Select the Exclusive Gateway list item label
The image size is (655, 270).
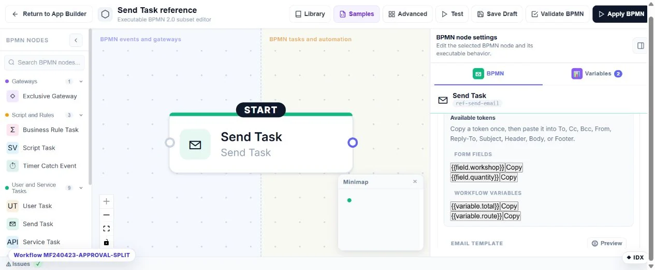coord(50,96)
